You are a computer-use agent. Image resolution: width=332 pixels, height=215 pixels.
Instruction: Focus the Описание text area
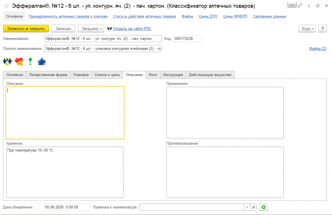[x=65, y=113]
